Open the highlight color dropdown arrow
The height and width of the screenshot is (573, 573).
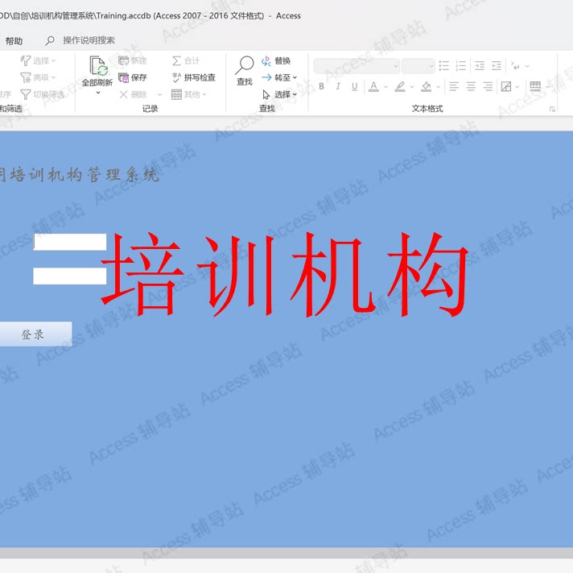pyautogui.click(x=412, y=87)
